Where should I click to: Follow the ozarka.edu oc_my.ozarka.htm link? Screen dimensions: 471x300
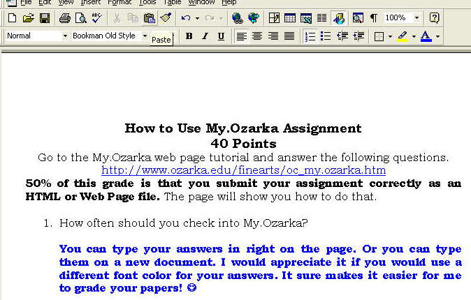(x=244, y=170)
